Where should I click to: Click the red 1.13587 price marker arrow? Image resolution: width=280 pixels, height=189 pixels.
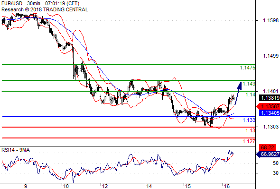268,106
